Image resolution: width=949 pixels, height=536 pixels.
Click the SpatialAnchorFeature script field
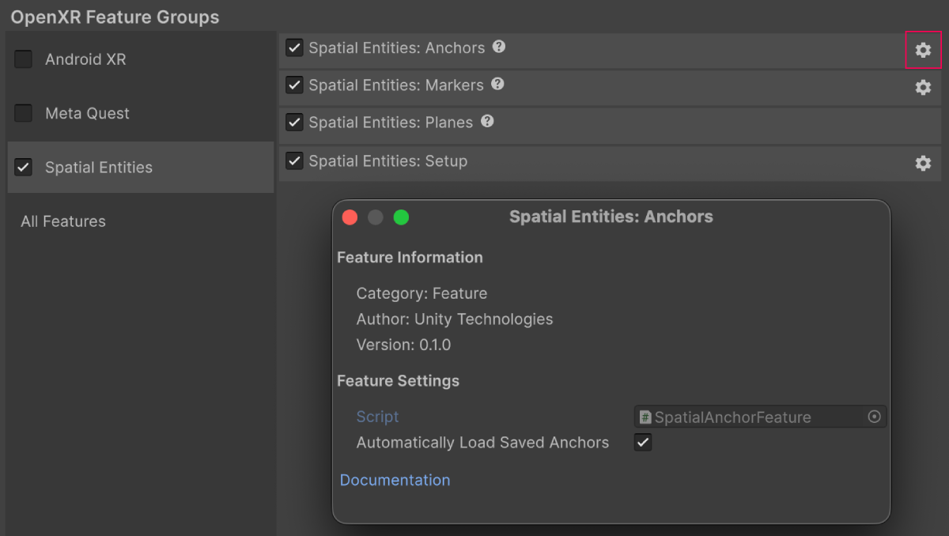click(760, 417)
